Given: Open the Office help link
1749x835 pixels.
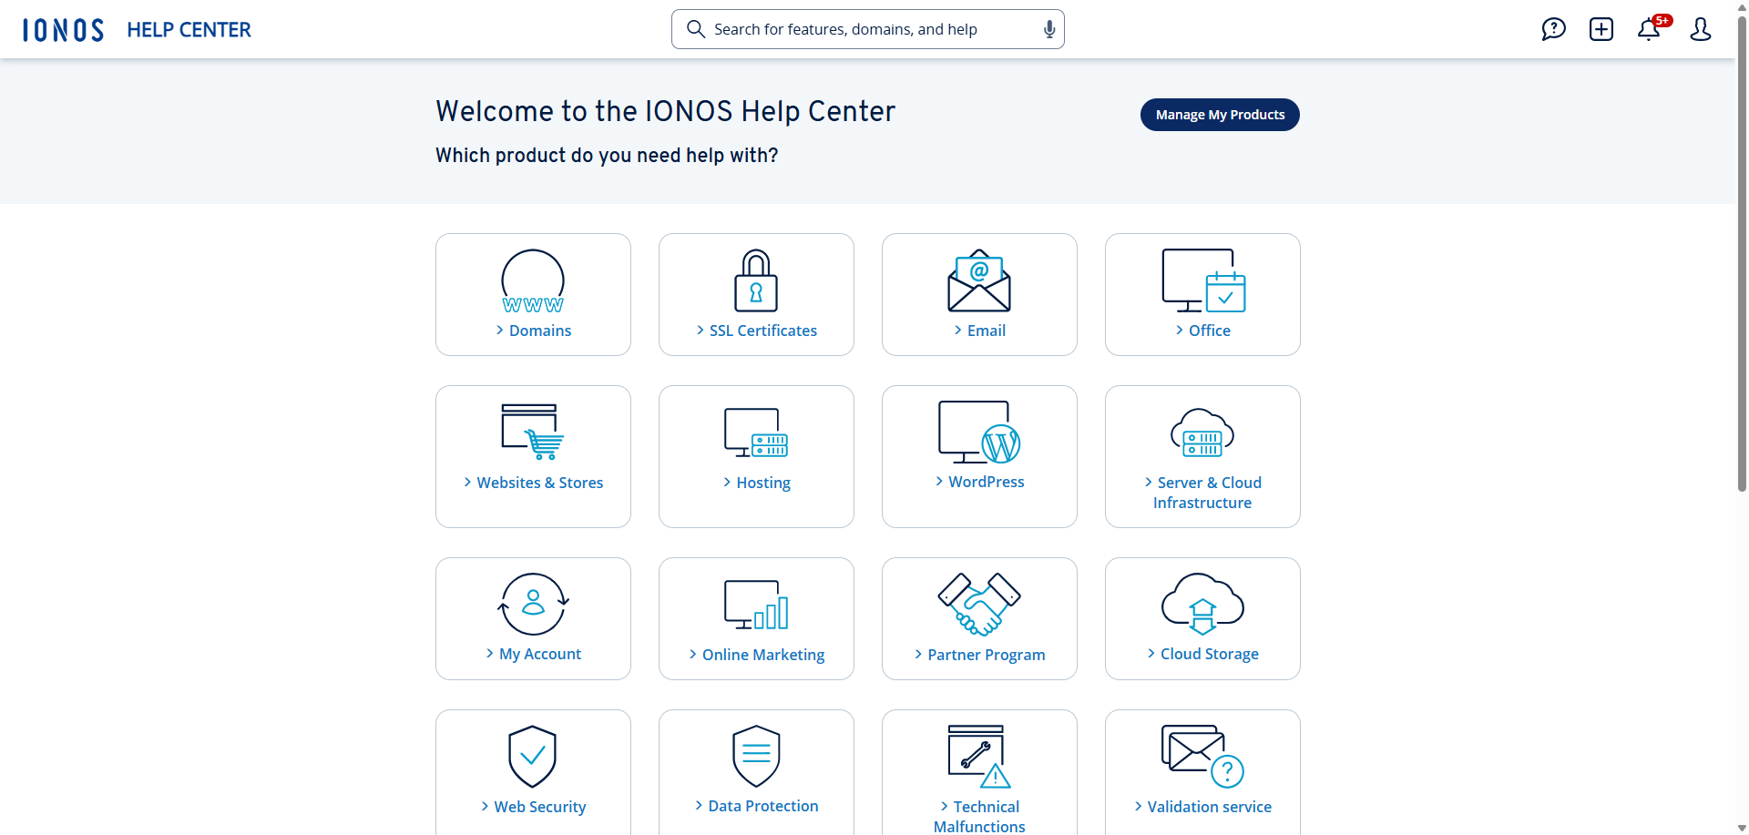Looking at the screenshot, I should 1202,331.
